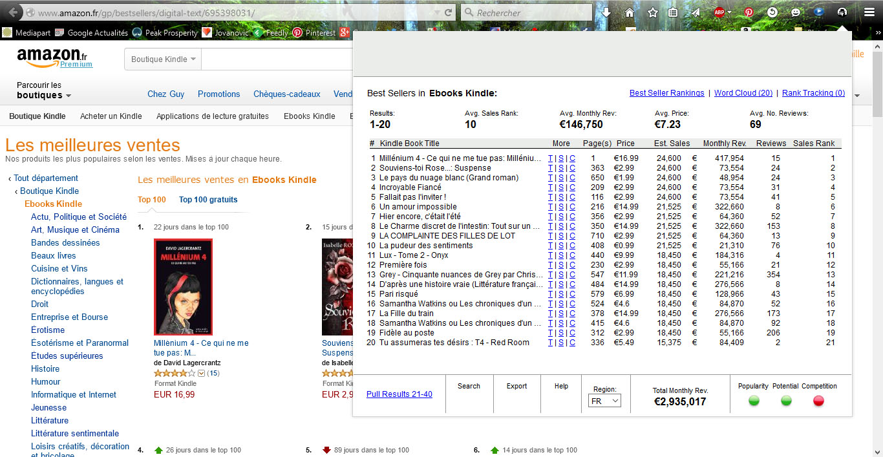Image resolution: width=883 pixels, height=457 pixels.
Task: Open the Bandes dessinées category
Action: click(x=65, y=243)
